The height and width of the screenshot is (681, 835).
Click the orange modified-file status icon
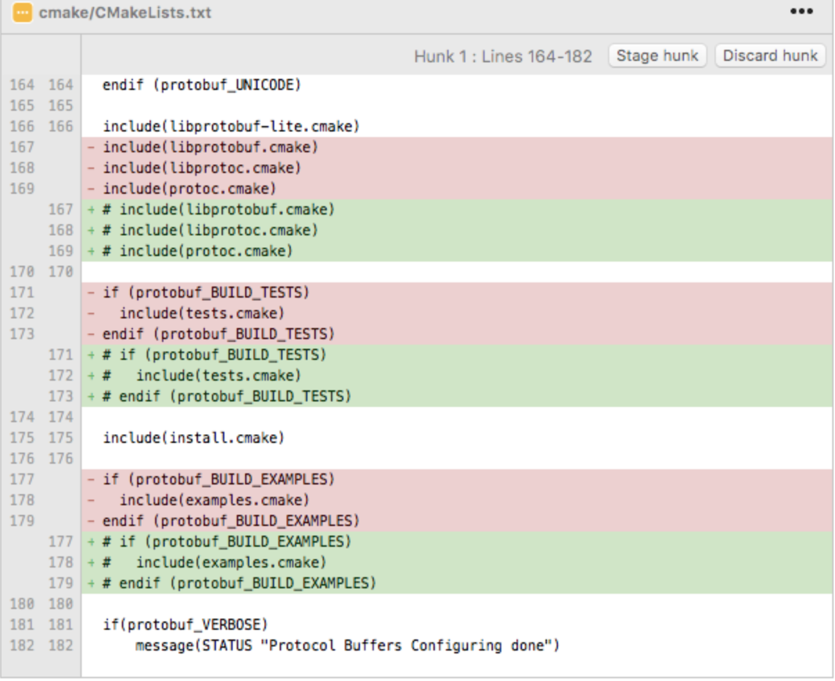[22, 12]
